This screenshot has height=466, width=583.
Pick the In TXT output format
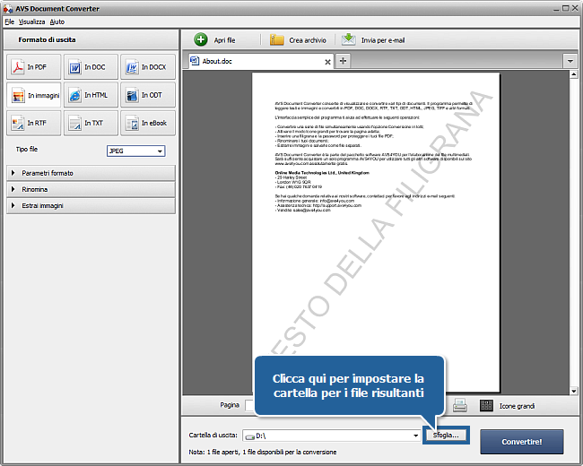tap(91, 123)
